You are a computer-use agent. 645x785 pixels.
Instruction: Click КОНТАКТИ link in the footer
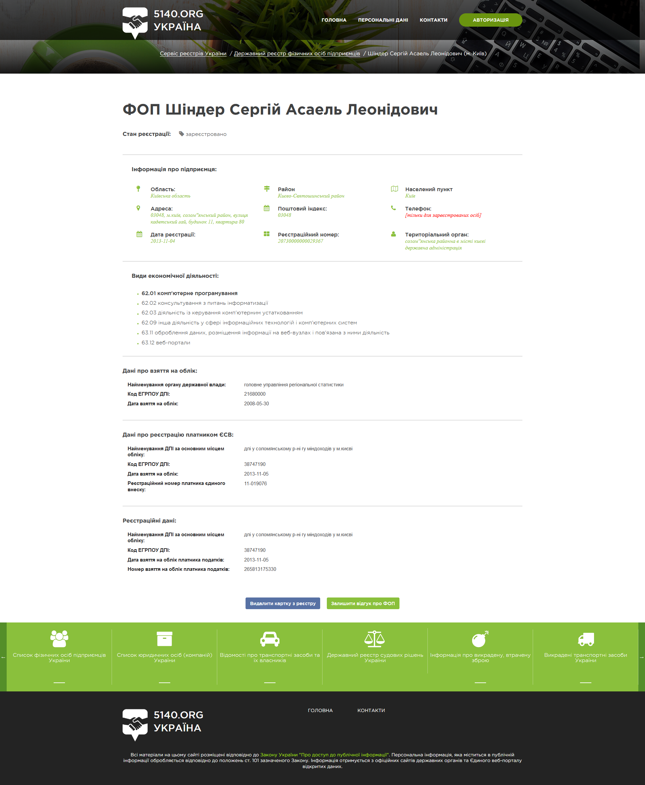pos(371,710)
